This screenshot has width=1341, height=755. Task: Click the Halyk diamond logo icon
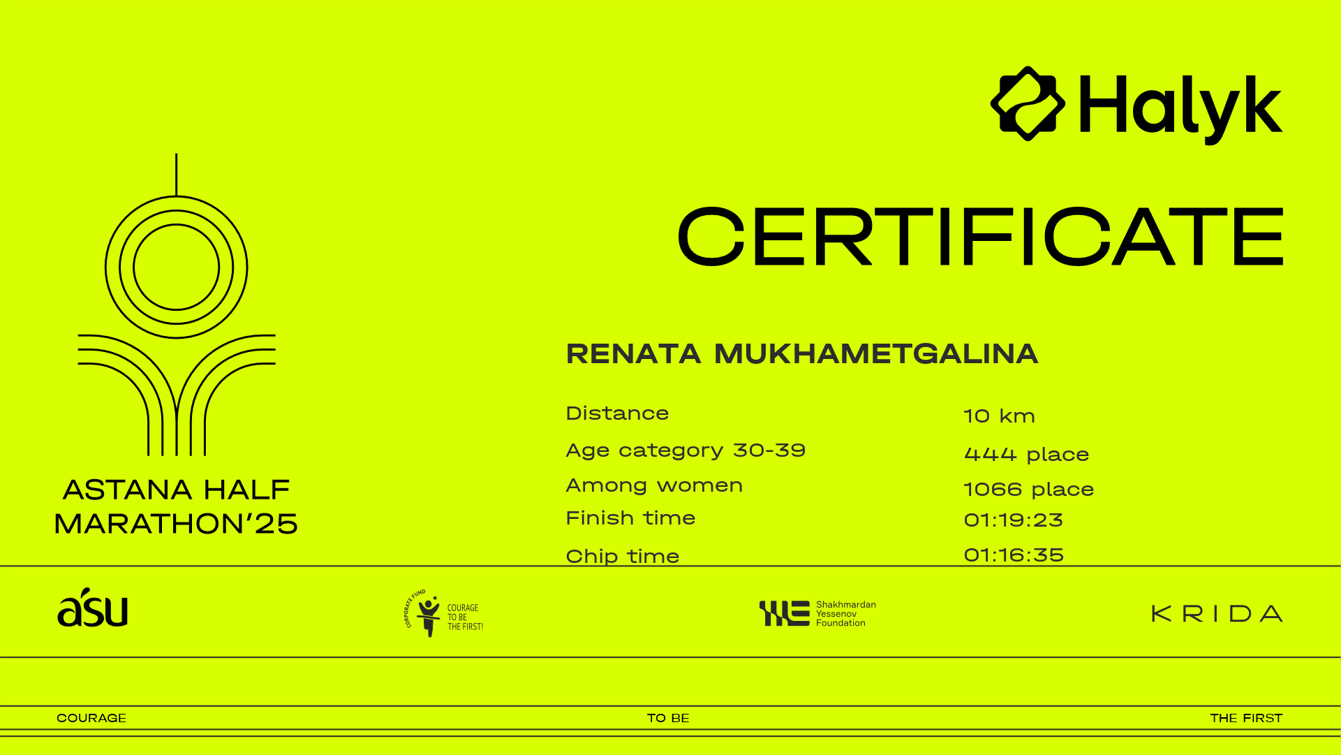(x=1028, y=104)
